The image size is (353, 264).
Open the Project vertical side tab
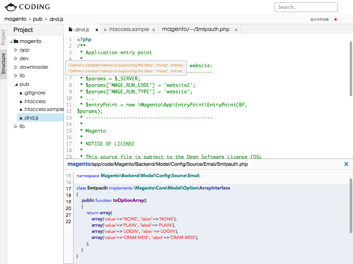pos(3,37)
